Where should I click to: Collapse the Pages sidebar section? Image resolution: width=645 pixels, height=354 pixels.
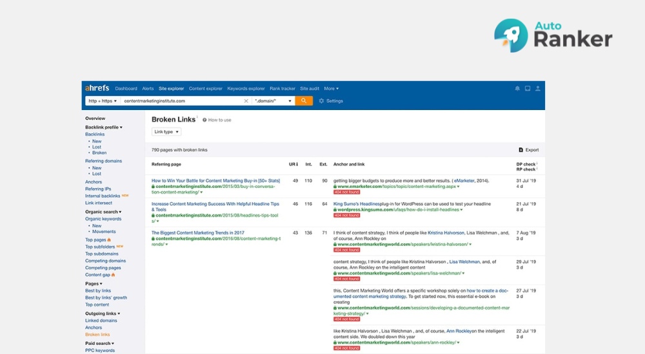tap(94, 284)
